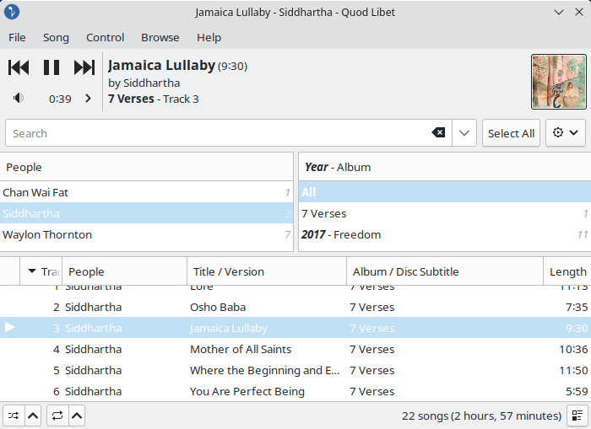The width and height of the screenshot is (591, 429).
Task: Open the Browse menu
Action: click(160, 38)
